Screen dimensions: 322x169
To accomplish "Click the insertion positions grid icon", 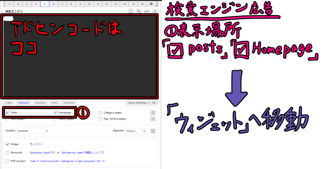I will point(153,119).
